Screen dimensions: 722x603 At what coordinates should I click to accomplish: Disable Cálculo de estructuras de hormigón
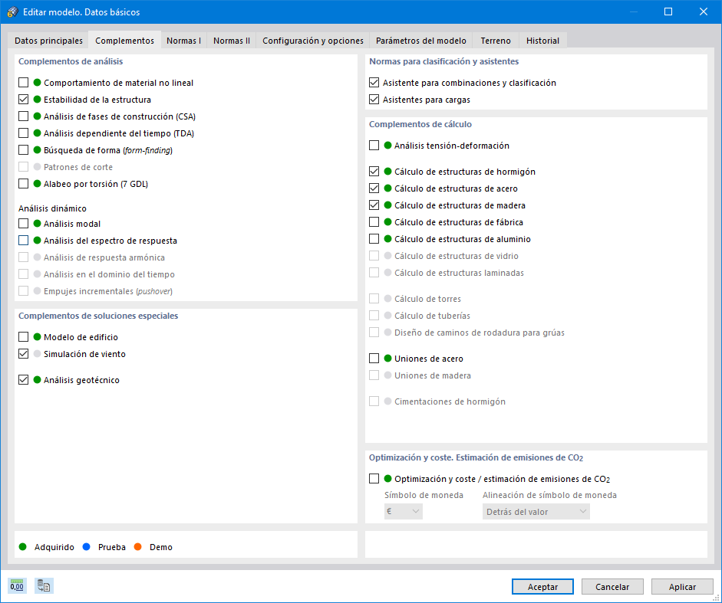pos(374,170)
